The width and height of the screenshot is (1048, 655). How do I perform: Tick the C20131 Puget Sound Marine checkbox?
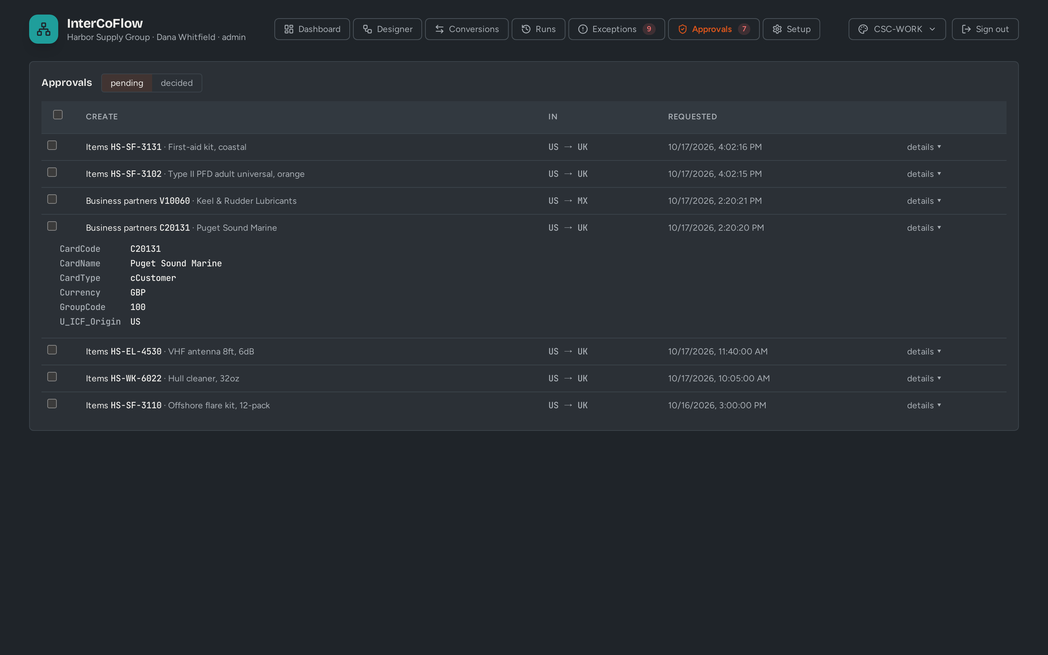tap(52, 226)
